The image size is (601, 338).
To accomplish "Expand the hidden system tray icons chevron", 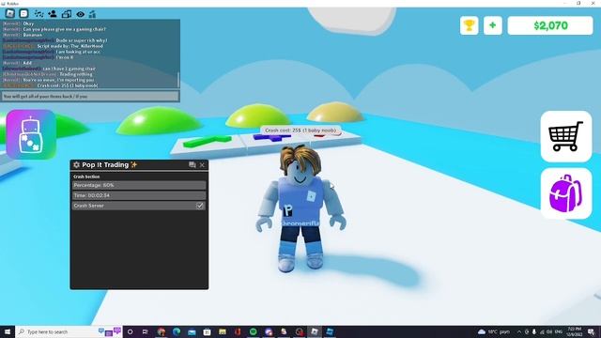I will click(519, 331).
